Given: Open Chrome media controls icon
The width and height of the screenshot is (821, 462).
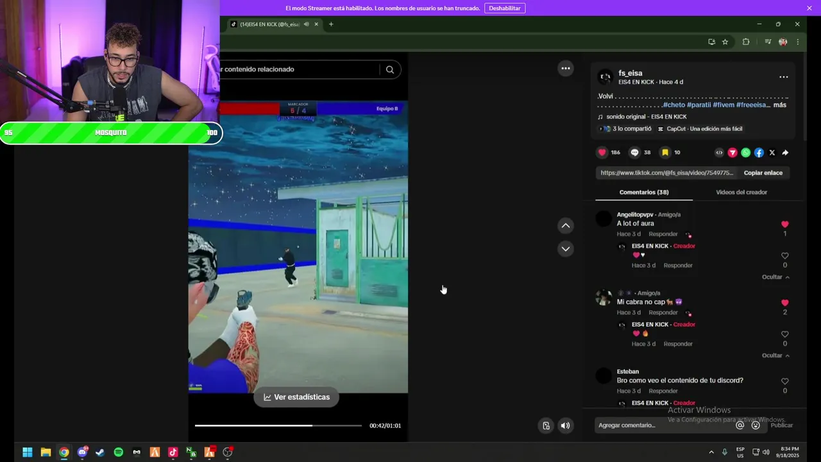Looking at the screenshot, I should click(x=768, y=42).
